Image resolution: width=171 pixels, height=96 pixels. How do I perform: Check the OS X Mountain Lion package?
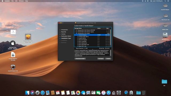point(78,45)
